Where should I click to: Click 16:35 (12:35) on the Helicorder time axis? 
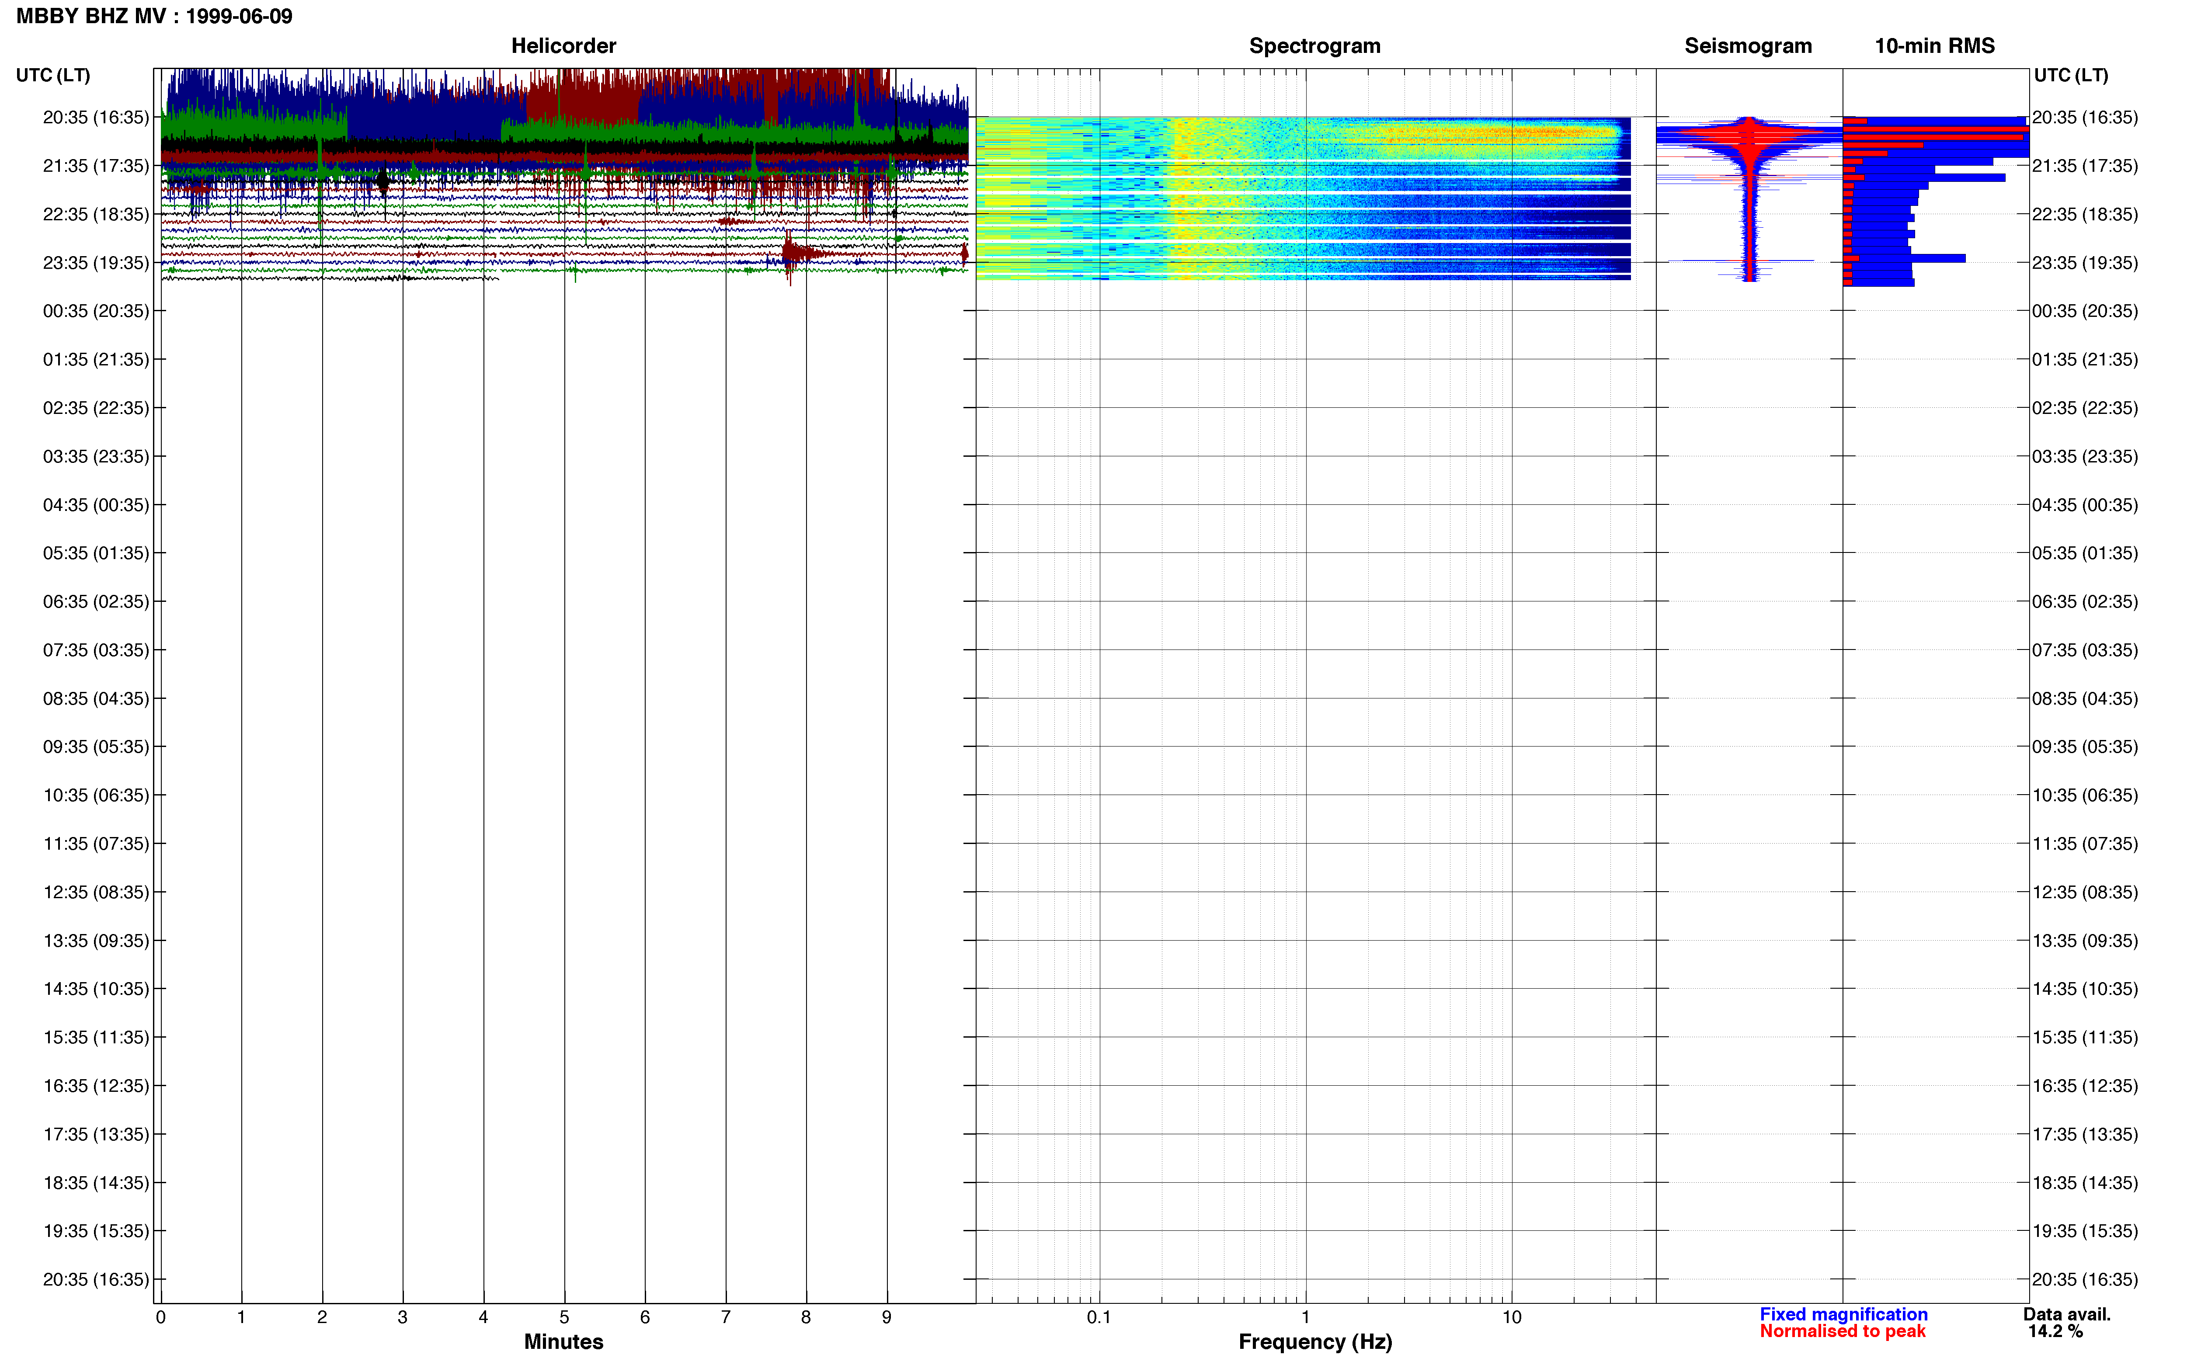point(96,1085)
